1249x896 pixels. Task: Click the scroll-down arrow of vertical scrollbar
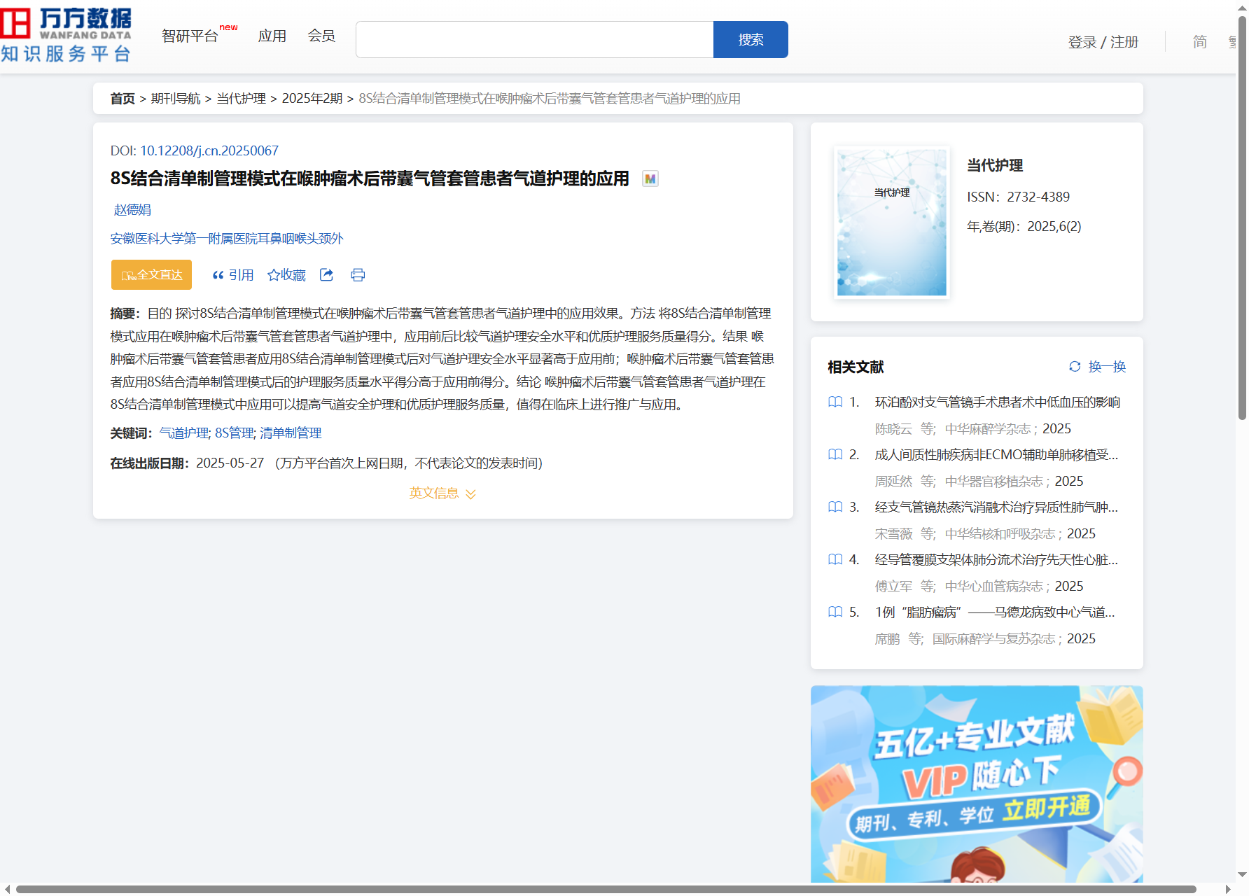click(x=1243, y=874)
